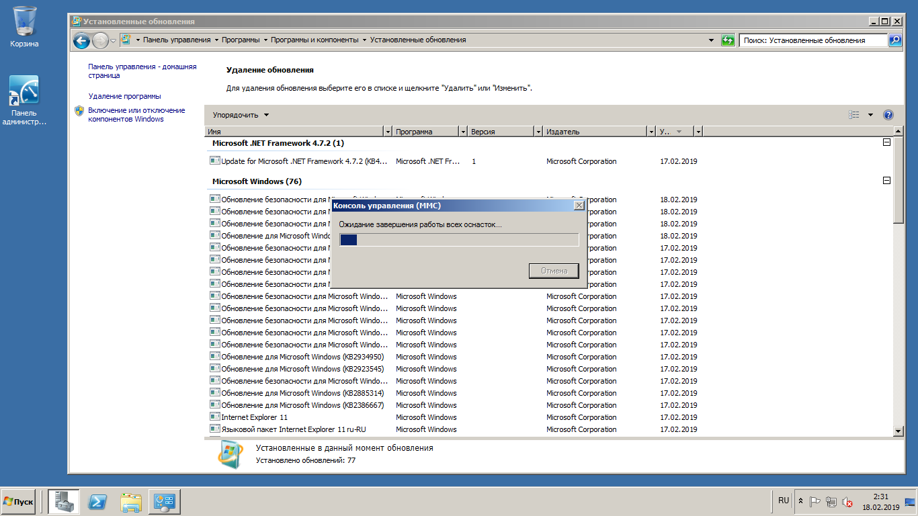Click the Отмена button in MMC dialog
The image size is (918, 516).
tap(554, 271)
